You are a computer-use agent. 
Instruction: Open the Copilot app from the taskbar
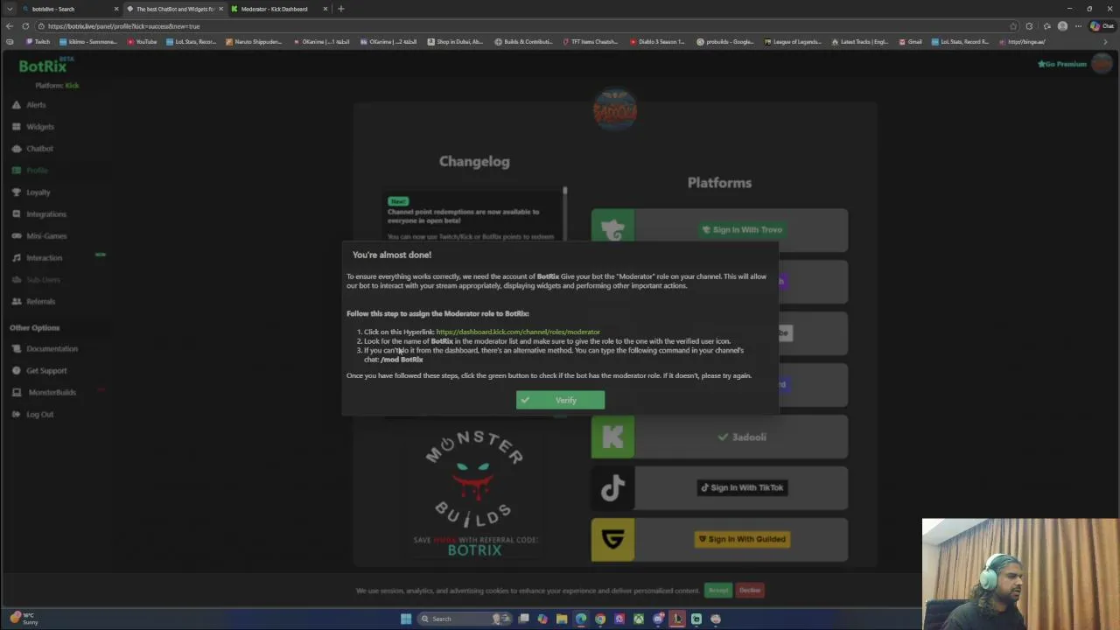[x=542, y=619]
